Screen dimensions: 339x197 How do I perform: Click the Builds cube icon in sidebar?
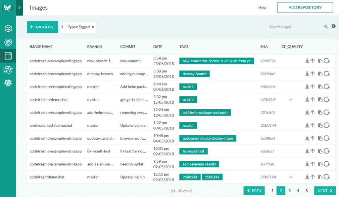[x=8, y=29]
